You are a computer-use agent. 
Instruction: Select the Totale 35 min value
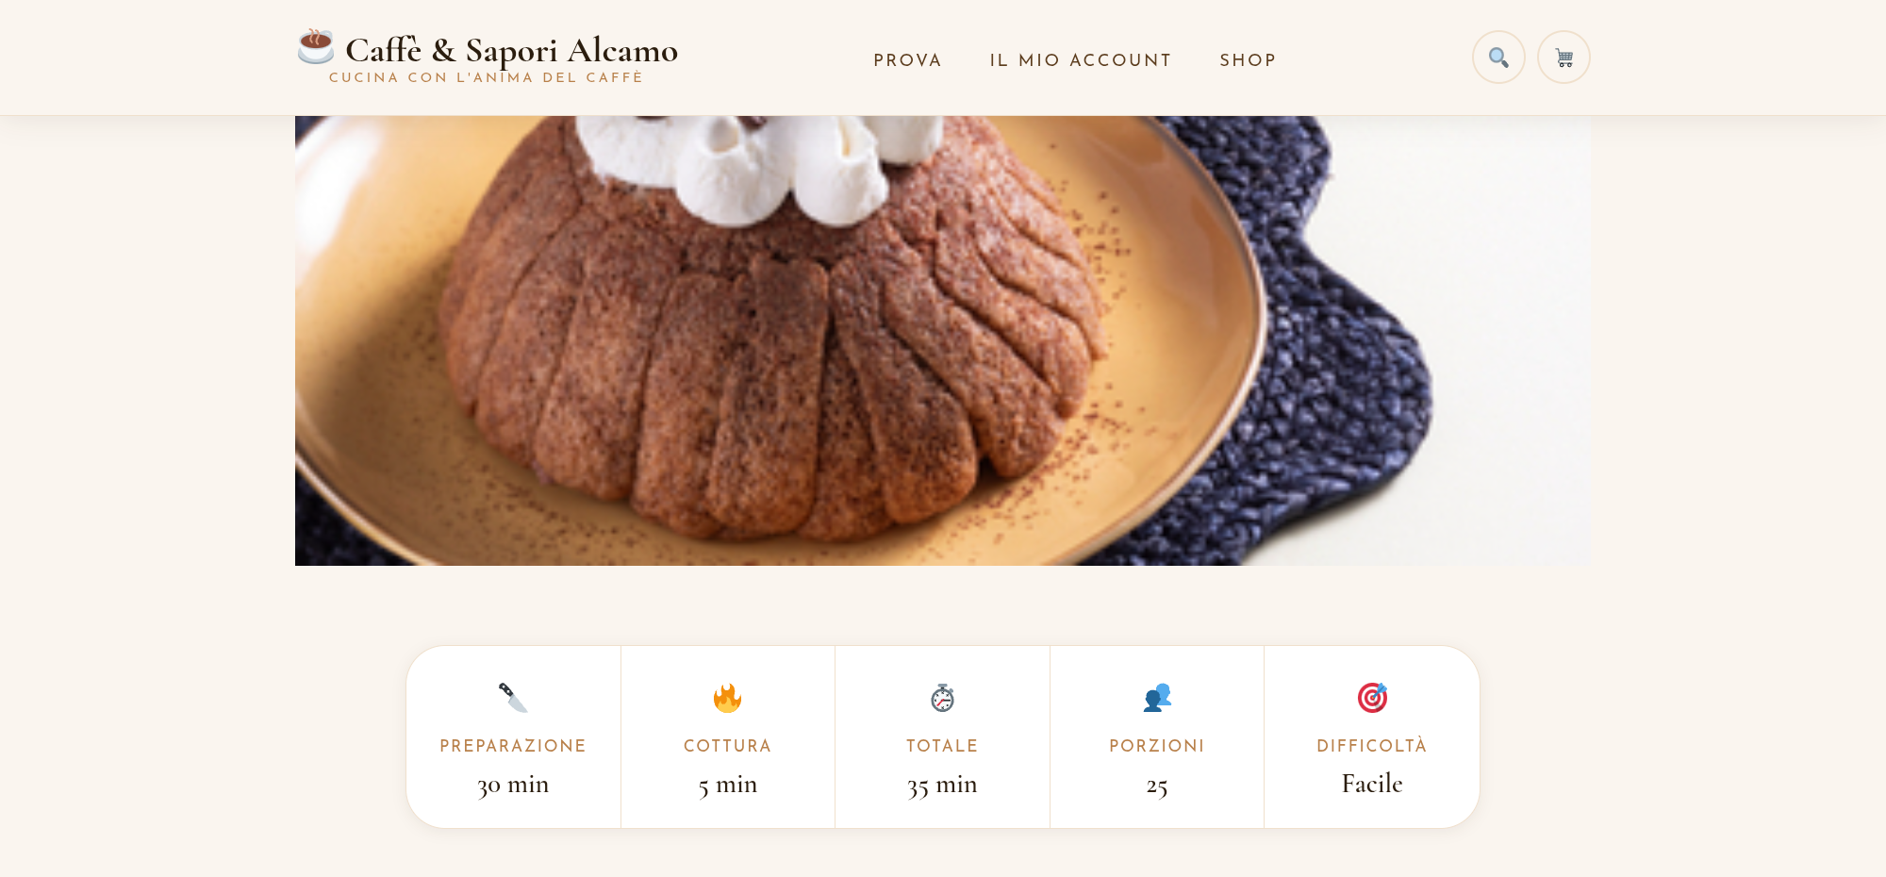(x=942, y=785)
